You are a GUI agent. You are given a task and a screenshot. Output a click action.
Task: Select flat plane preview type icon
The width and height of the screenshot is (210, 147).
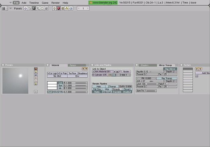coord(36,69)
